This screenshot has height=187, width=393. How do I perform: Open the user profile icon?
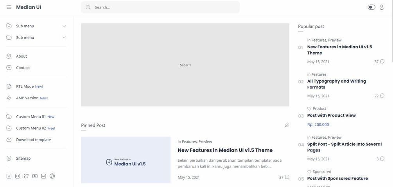(x=382, y=7)
